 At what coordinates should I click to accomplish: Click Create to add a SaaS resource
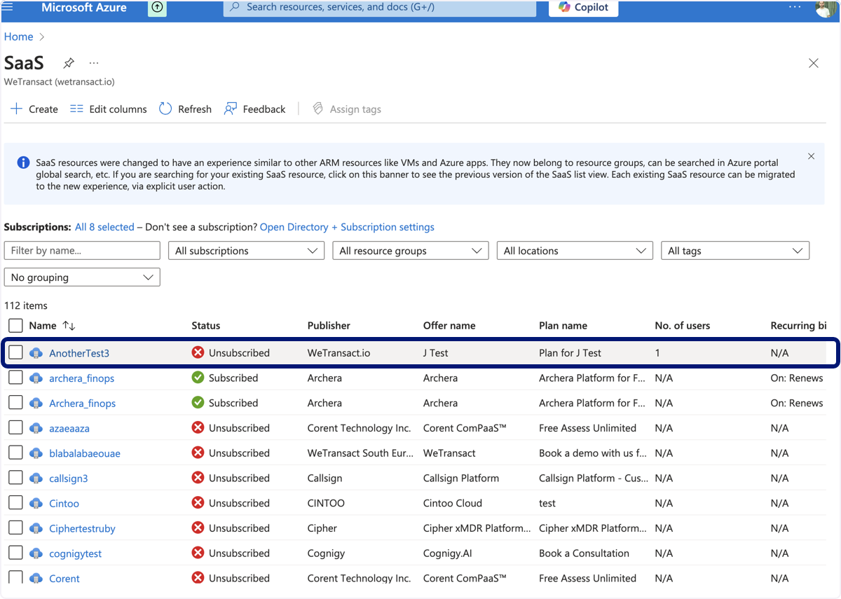click(x=34, y=109)
